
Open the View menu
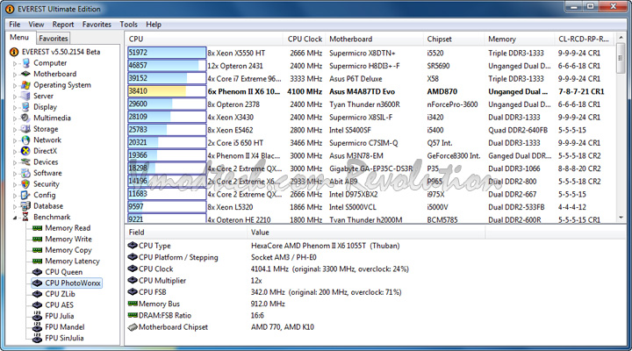point(36,25)
